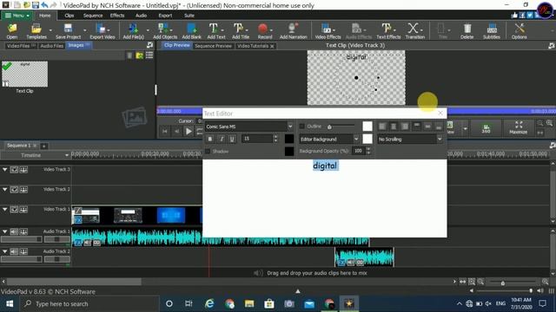Click the font size field showing 15

257,139
